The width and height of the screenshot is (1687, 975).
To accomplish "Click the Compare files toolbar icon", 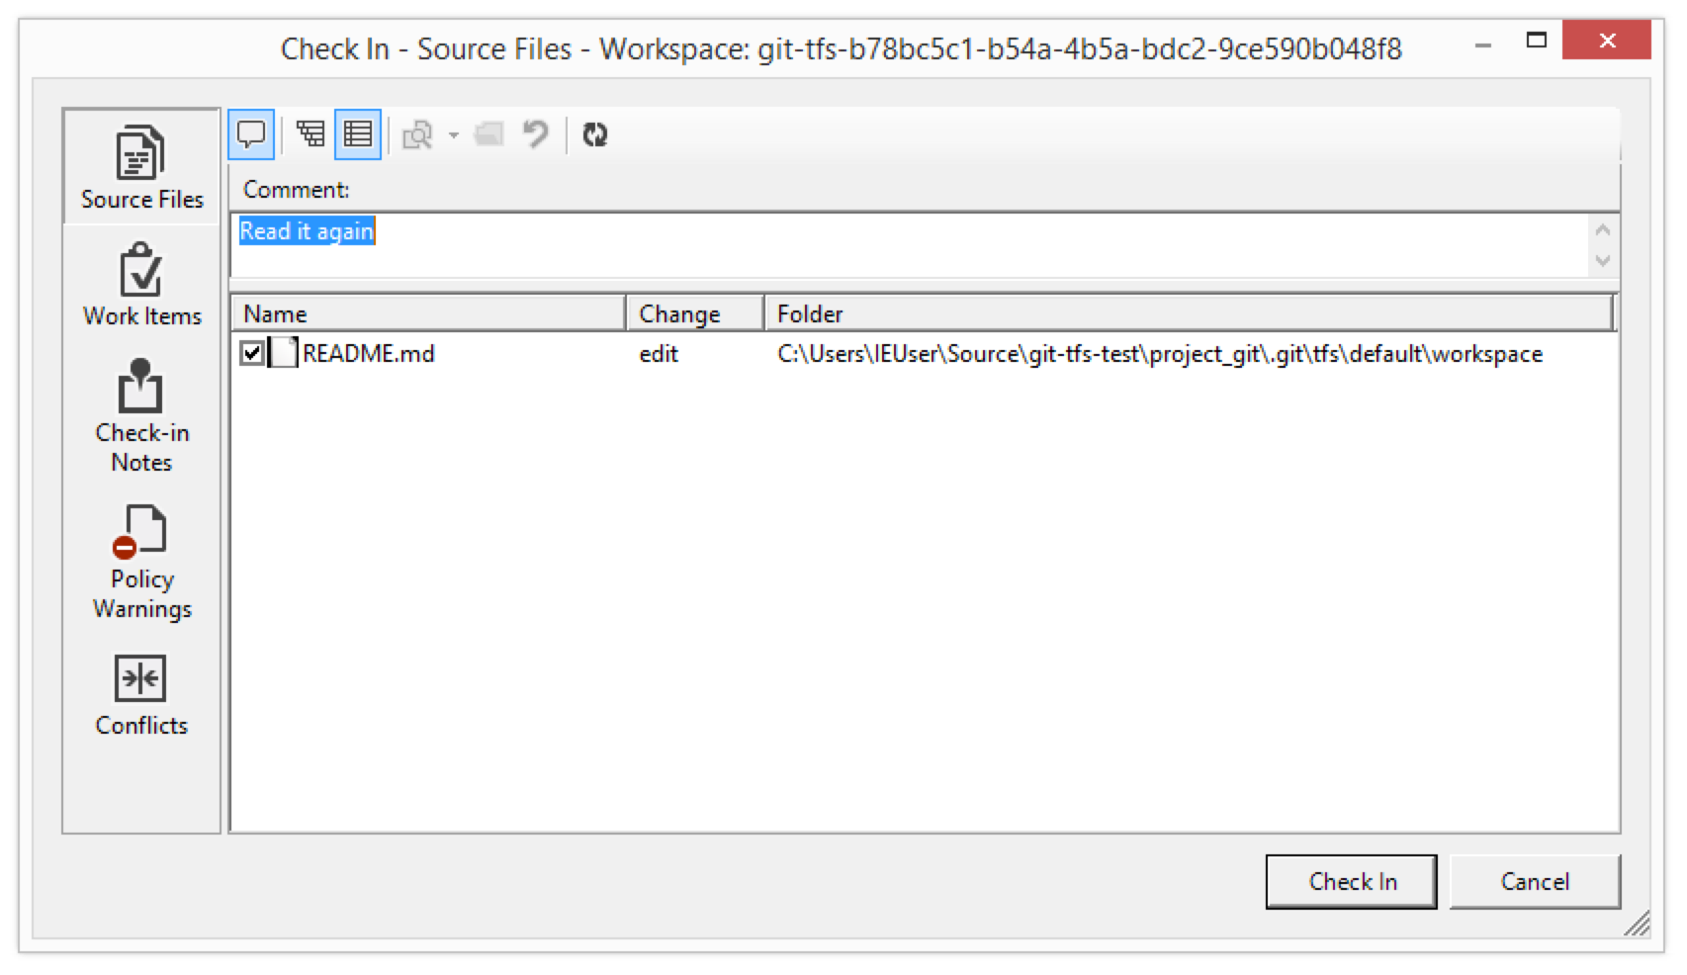I will tap(417, 134).
